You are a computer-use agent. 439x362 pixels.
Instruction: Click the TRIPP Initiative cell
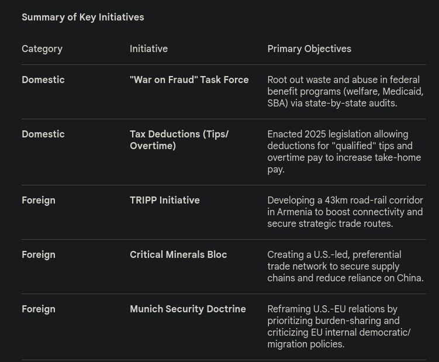tap(165, 201)
